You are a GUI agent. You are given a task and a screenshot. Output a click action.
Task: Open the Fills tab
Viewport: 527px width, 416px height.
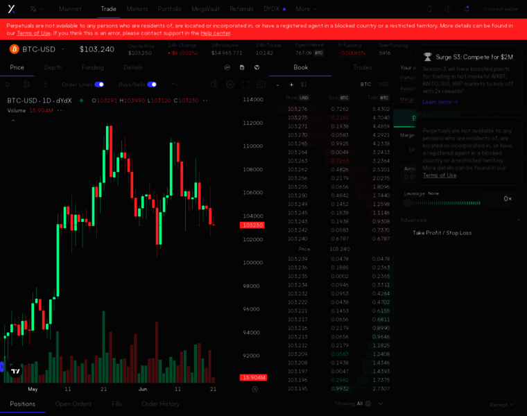pyautogui.click(x=116, y=404)
